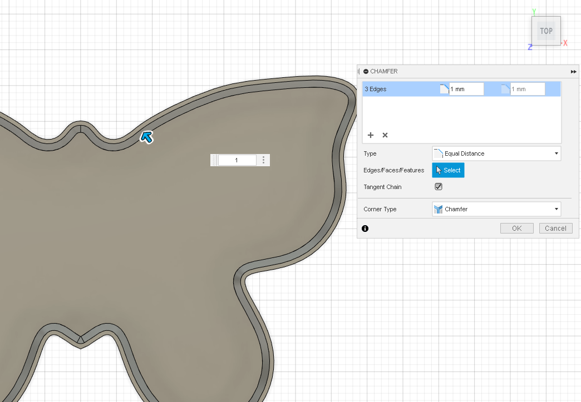Confirm chamfer with OK button

[517, 229]
